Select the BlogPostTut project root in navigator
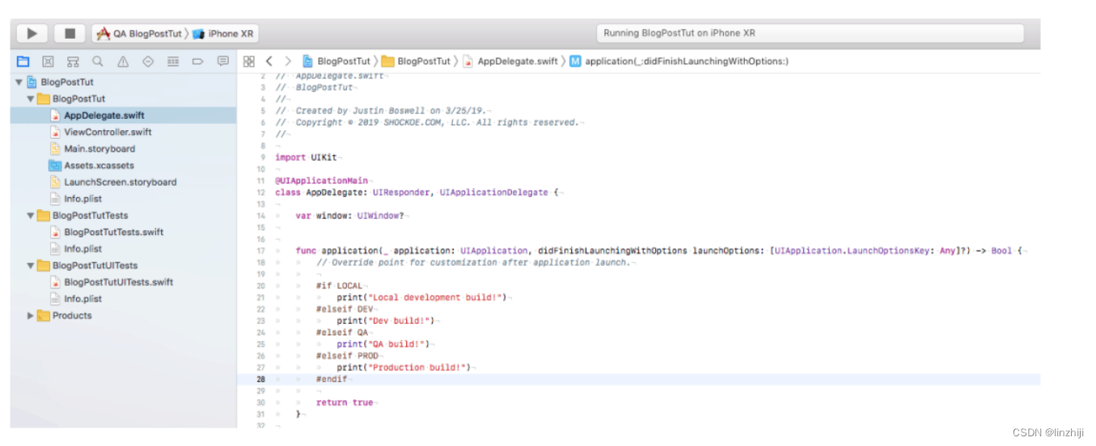This screenshot has height=446, width=1096. click(66, 82)
